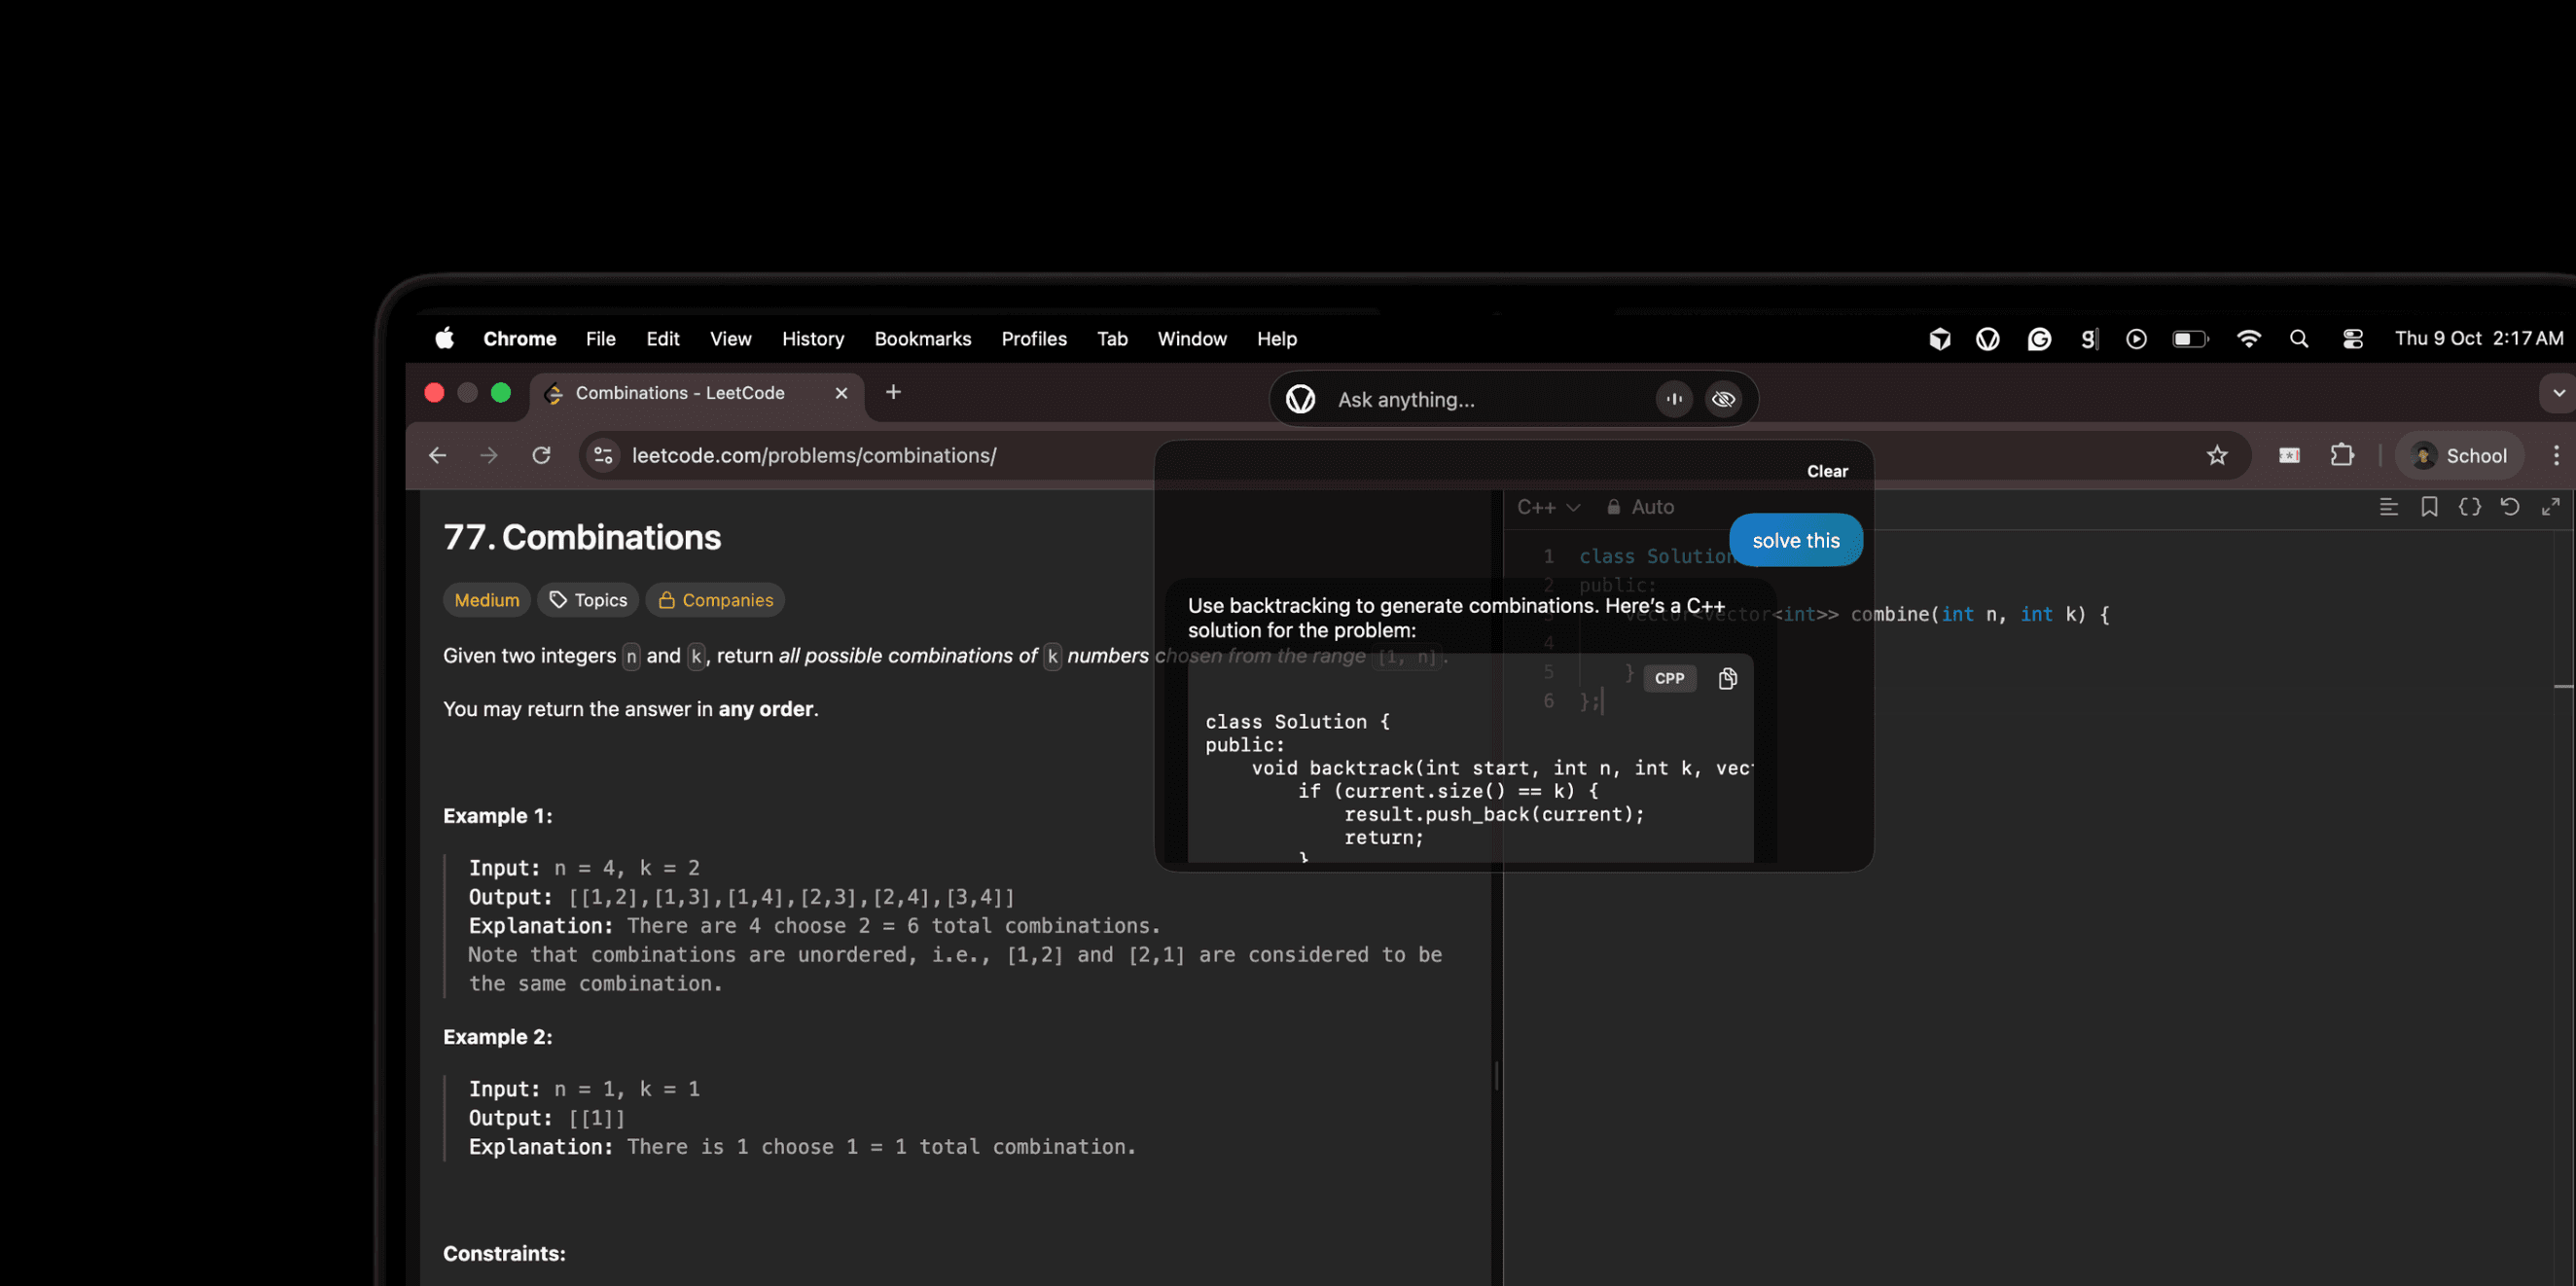Format code using the curly braces icon
2576x1286 pixels.
pos(2470,507)
